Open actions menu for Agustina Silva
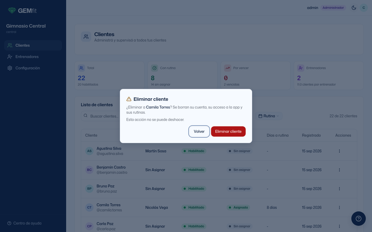The width and height of the screenshot is (372, 232). [x=339, y=151]
